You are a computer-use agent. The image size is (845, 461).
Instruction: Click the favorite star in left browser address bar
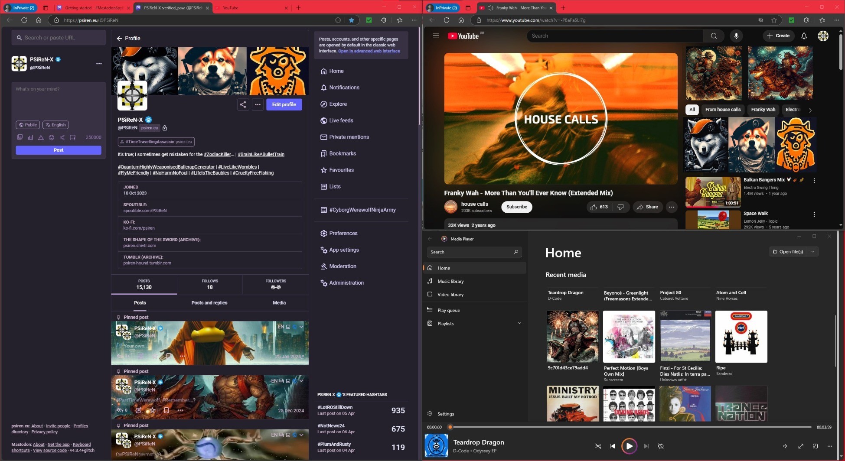(352, 20)
